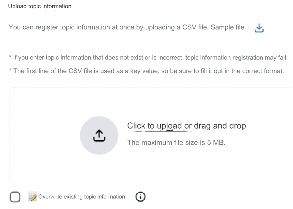Click the circular upload arrow icon
The image size is (293, 209).
99,135
